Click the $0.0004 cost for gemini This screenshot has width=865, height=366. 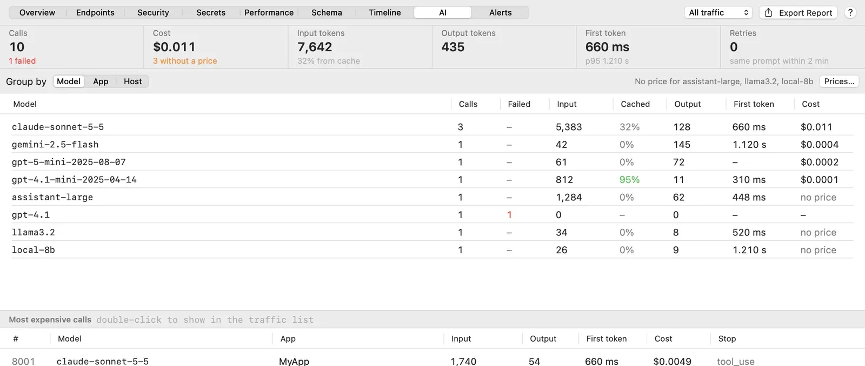pyautogui.click(x=820, y=145)
